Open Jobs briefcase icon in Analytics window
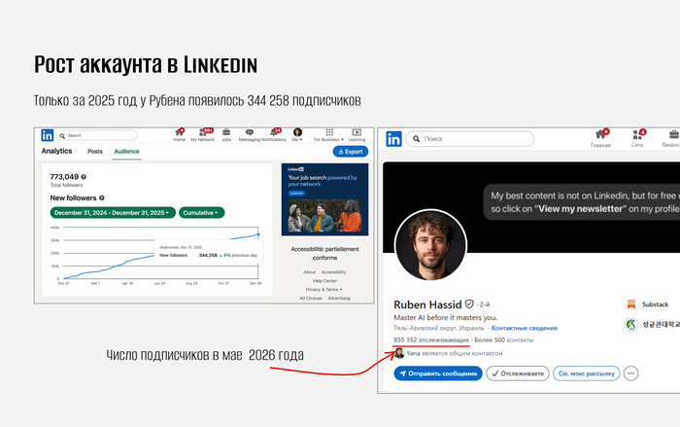 point(226,134)
